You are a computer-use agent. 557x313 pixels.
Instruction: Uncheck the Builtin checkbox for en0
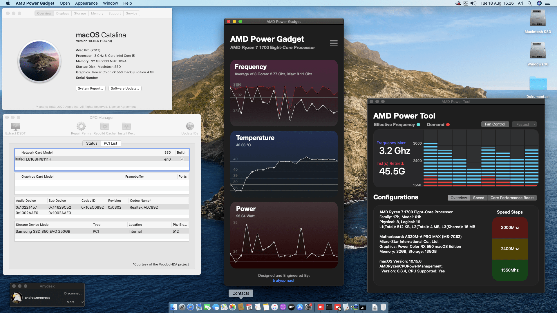(x=182, y=159)
